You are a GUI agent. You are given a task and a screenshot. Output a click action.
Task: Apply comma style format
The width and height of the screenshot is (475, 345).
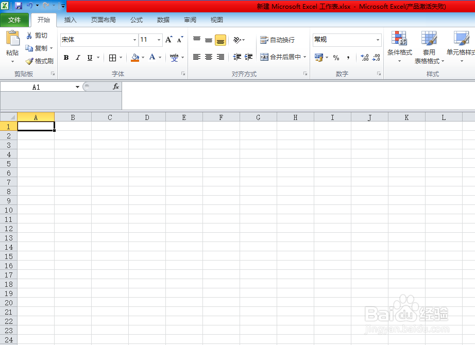pyautogui.click(x=348, y=58)
